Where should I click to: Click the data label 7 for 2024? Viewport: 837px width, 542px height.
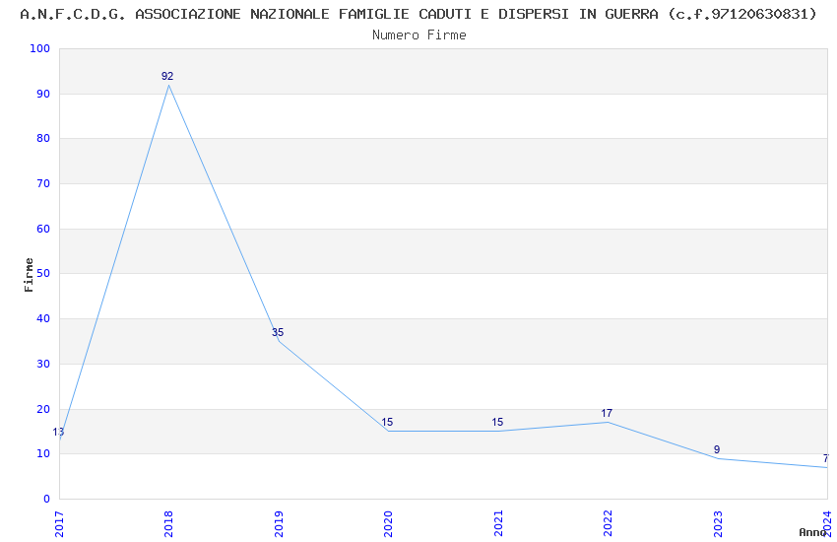tap(826, 458)
